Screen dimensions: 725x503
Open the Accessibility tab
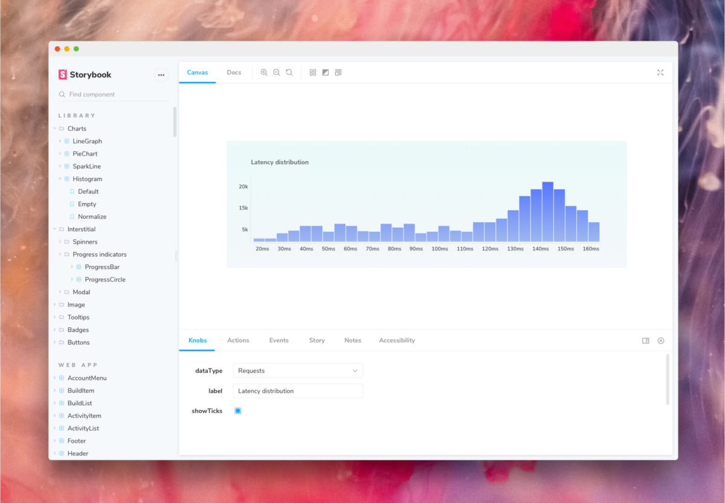pyautogui.click(x=396, y=340)
